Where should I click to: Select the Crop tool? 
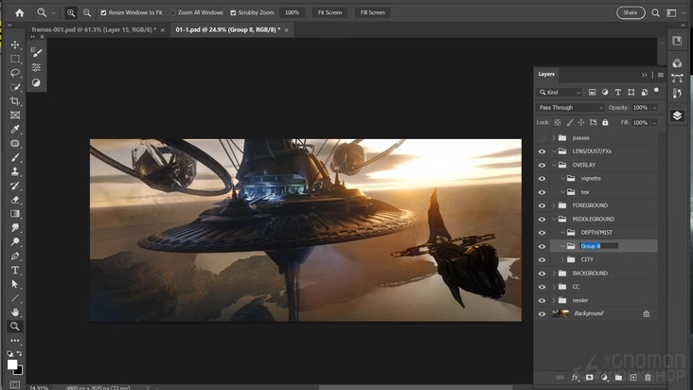15,101
